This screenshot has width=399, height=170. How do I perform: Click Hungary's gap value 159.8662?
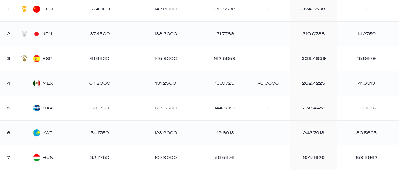pos(366,158)
